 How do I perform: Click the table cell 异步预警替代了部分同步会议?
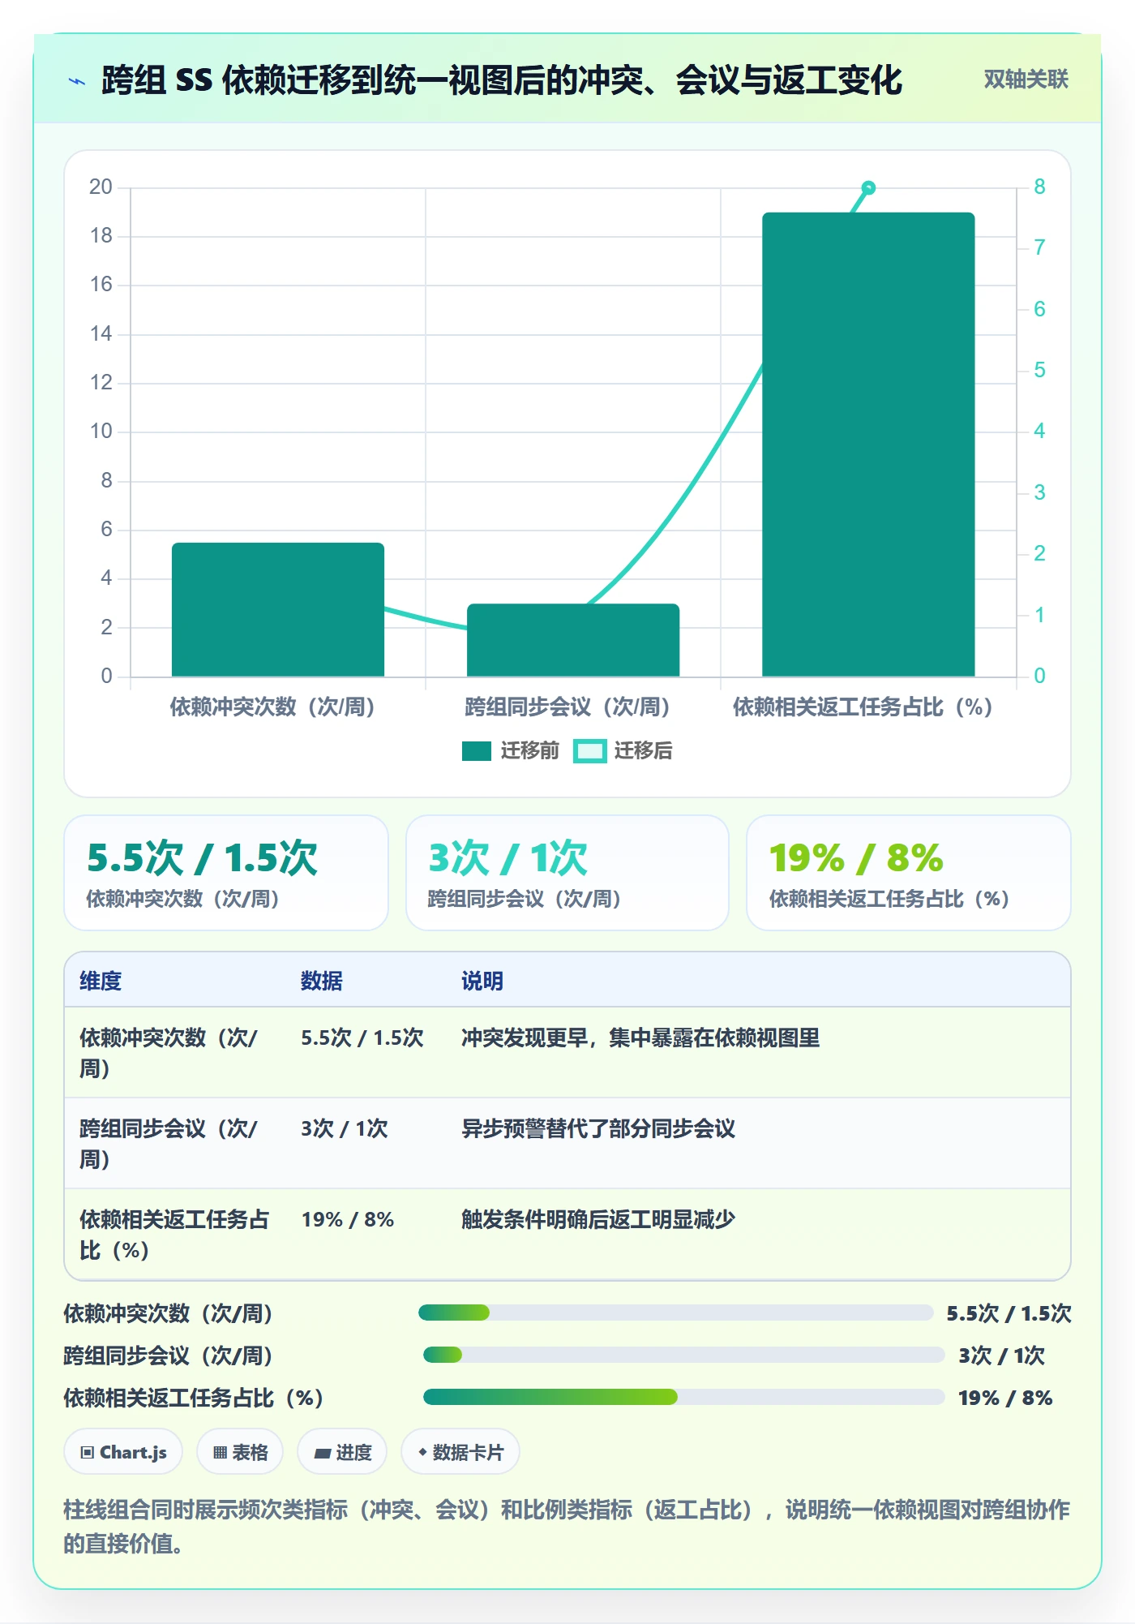598,1128
